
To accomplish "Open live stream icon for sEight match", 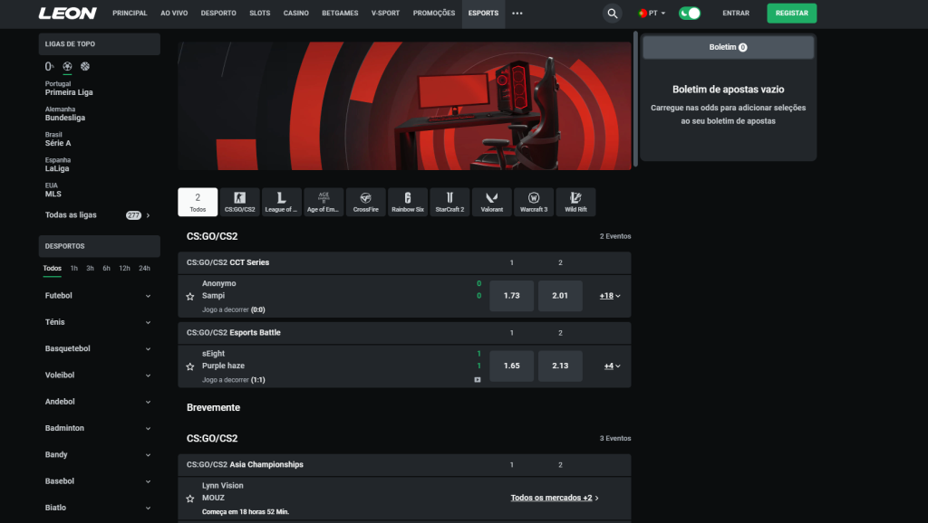I will 478,380.
